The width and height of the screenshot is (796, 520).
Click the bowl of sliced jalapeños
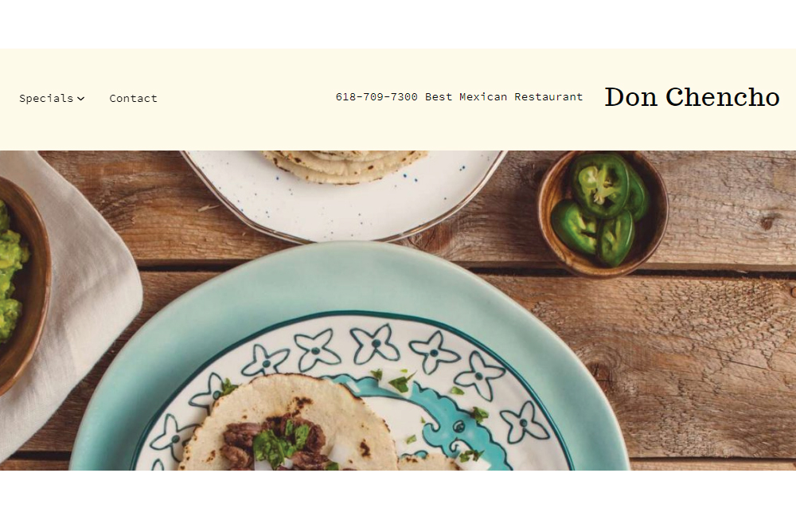tap(603, 213)
